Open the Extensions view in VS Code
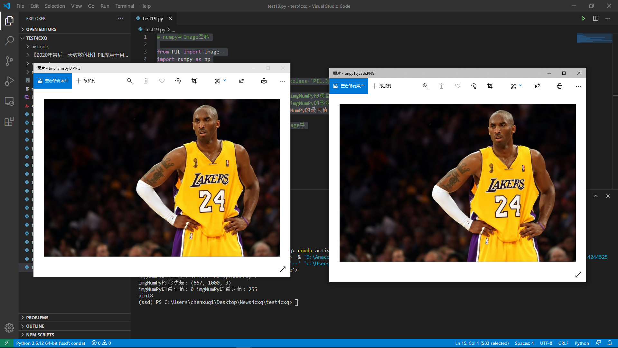Screen dimensions: 618x348 [9, 121]
